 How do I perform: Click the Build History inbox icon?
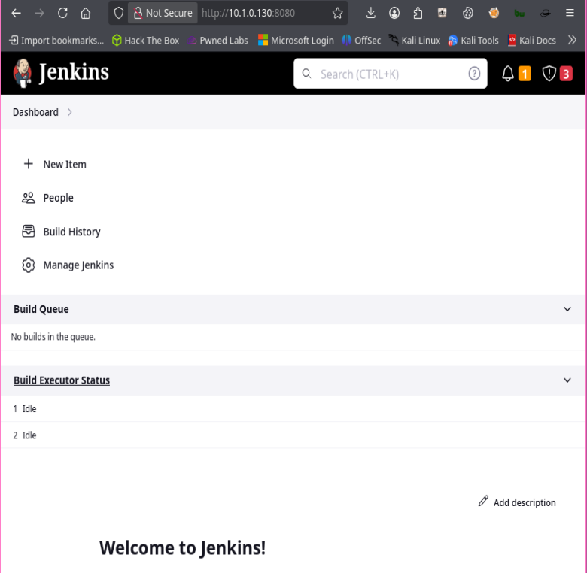pos(29,232)
